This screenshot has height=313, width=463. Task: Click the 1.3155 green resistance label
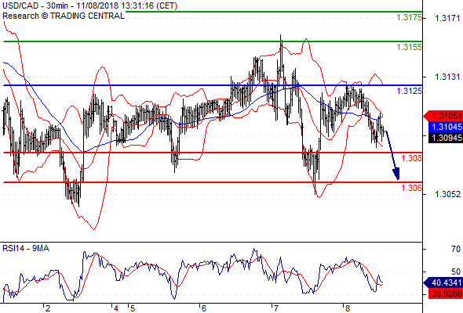pos(409,47)
